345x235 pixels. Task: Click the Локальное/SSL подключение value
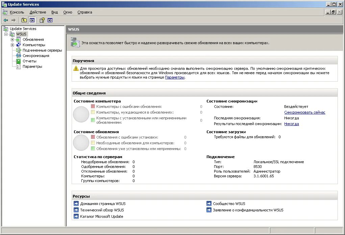[278, 162]
